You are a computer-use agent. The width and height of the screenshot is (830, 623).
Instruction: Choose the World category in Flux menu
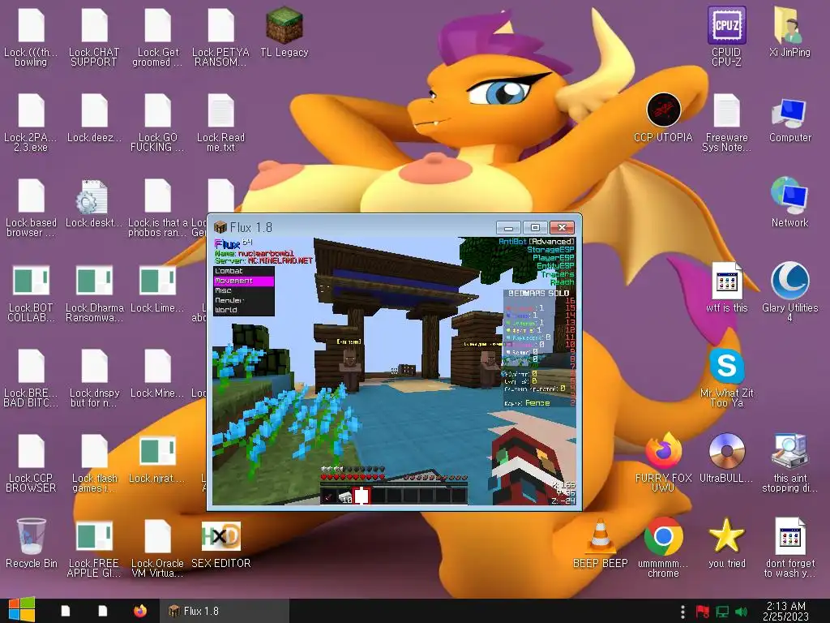click(243, 310)
